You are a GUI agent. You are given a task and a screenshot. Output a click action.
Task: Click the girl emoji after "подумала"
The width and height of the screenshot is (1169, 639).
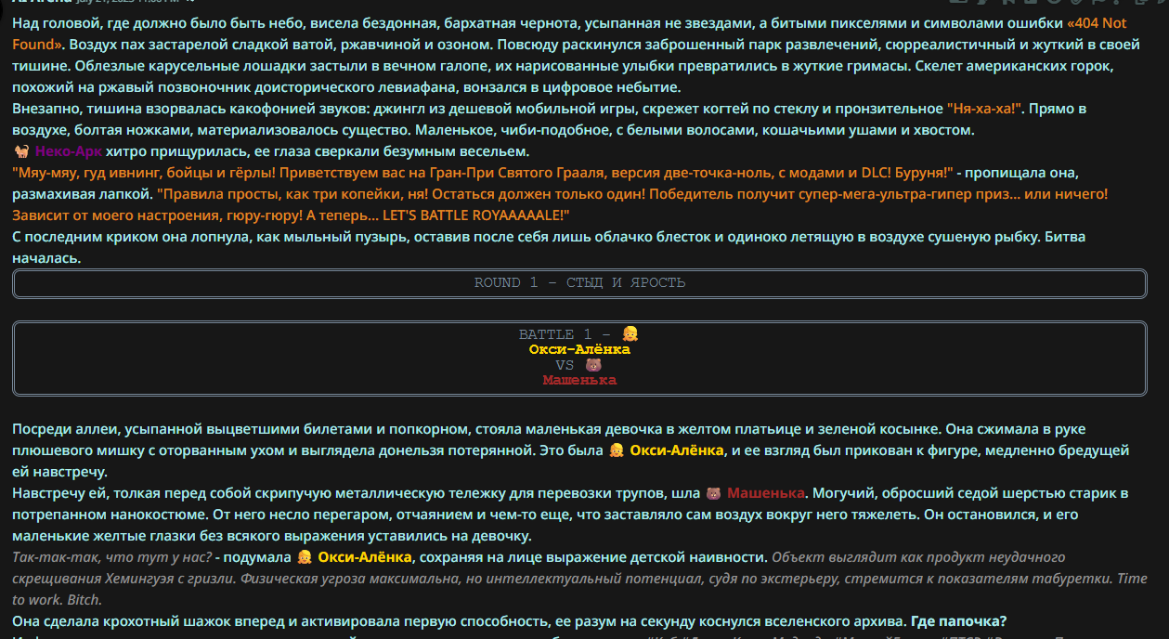[304, 557]
